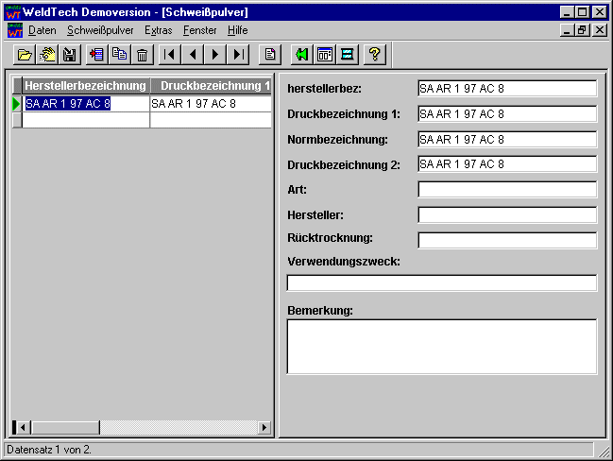Open the Fenster menu
The height and width of the screenshot is (461, 613).
pyautogui.click(x=199, y=30)
